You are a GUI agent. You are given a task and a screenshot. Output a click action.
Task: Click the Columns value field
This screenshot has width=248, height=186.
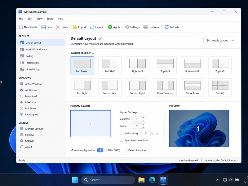[137, 119]
